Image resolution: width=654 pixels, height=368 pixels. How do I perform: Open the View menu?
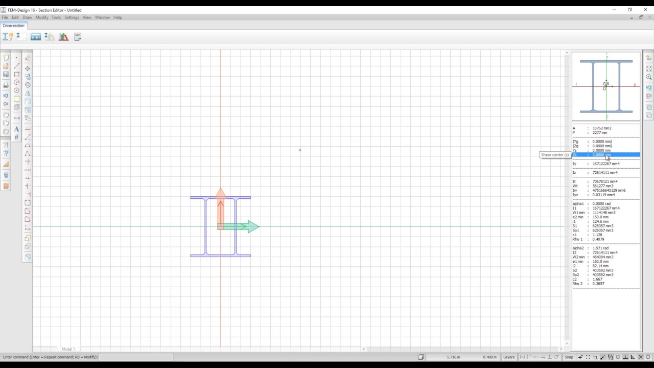pos(87,17)
